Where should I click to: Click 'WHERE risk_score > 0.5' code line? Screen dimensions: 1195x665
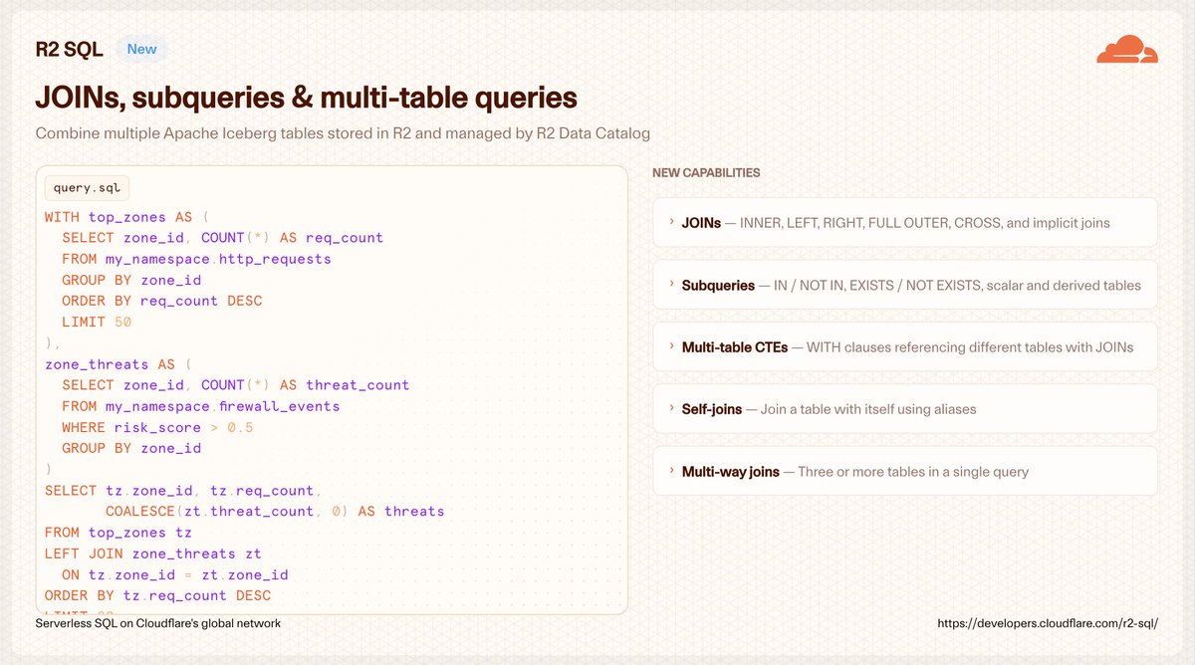(157, 427)
